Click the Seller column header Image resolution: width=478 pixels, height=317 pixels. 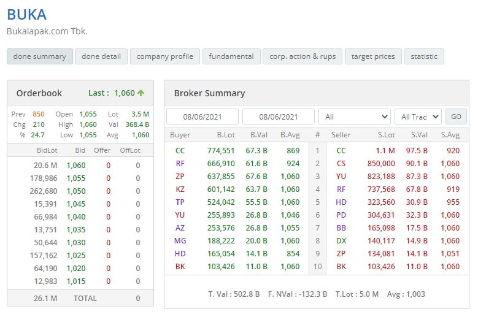coord(341,135)
